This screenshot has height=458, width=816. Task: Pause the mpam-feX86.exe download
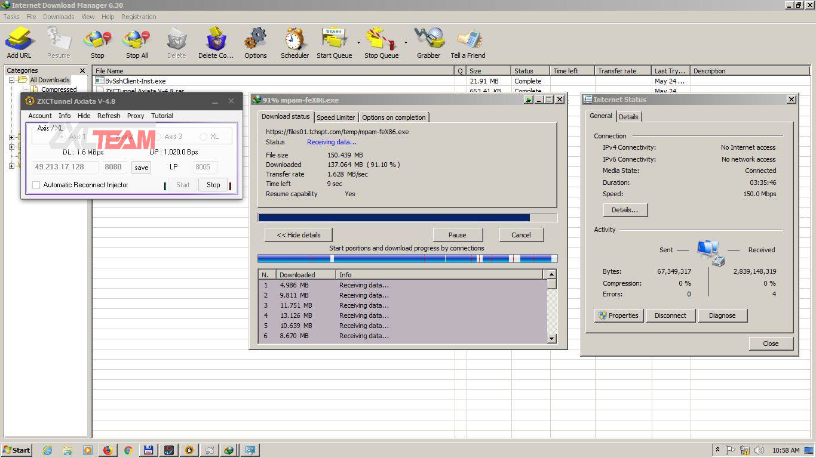(458, 235)
